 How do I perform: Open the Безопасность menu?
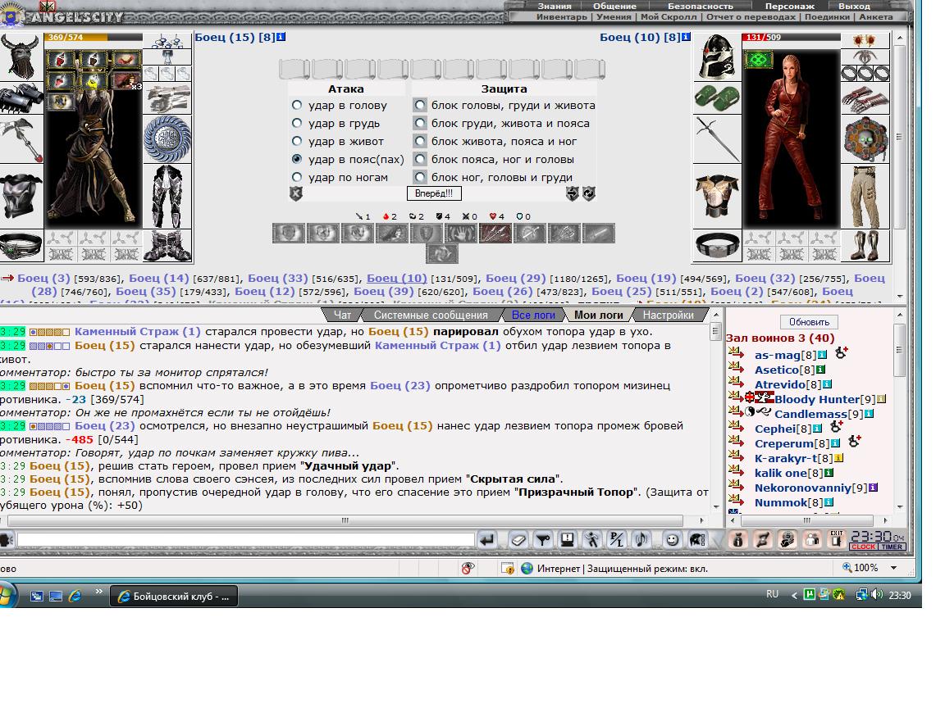pos(701,6)
